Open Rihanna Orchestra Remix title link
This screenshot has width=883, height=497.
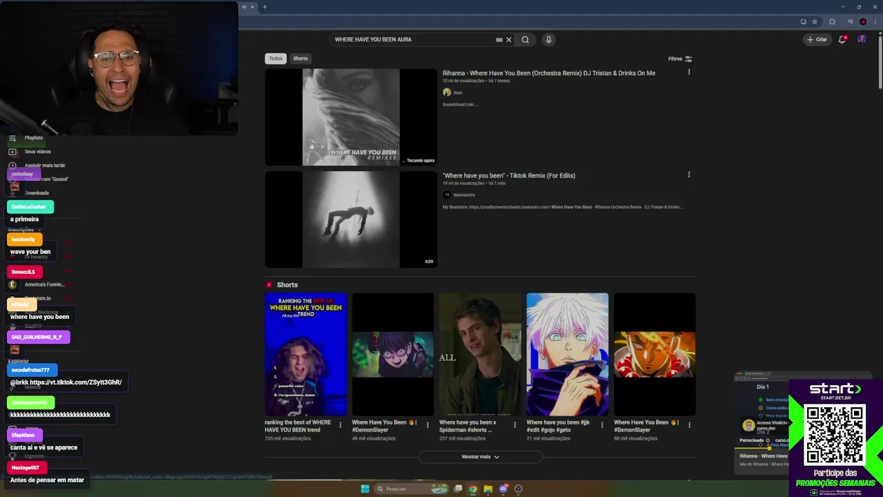[549, 73]
